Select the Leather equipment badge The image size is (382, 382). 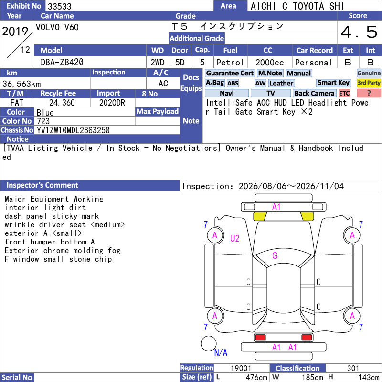point(281,83)
